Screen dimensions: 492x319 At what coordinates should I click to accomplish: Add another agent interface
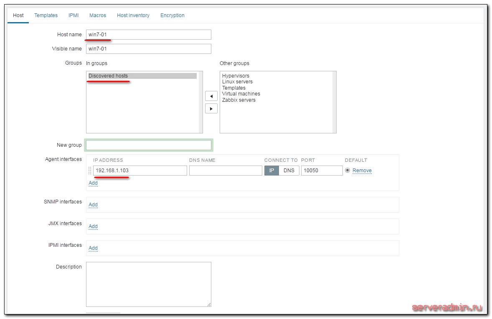[x=93, y=183]
